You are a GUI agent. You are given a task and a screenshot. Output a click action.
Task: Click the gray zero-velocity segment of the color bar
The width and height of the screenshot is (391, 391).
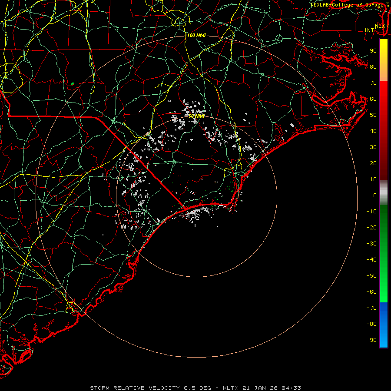click(x=384, y=192)
